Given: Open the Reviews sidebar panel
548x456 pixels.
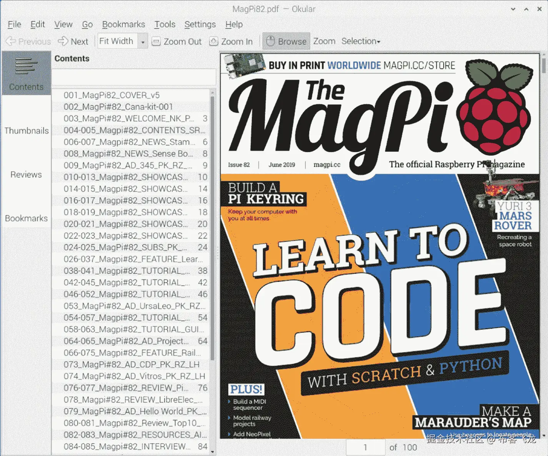Looking at the screenshot, I should tap(26, 174).
